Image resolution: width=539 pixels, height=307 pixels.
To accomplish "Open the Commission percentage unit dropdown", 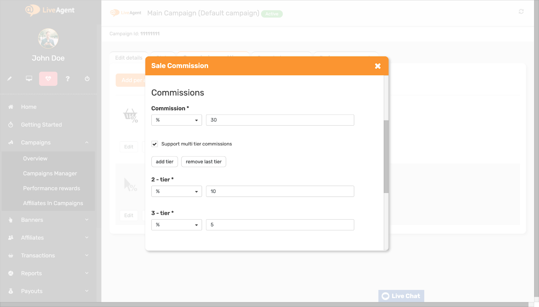I will click(x=176, y=120).
